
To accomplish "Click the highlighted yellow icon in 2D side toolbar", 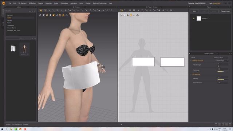I will (x=131, y=15).
